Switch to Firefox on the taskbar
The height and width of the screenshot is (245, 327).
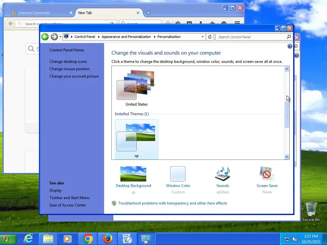(108, 239)
